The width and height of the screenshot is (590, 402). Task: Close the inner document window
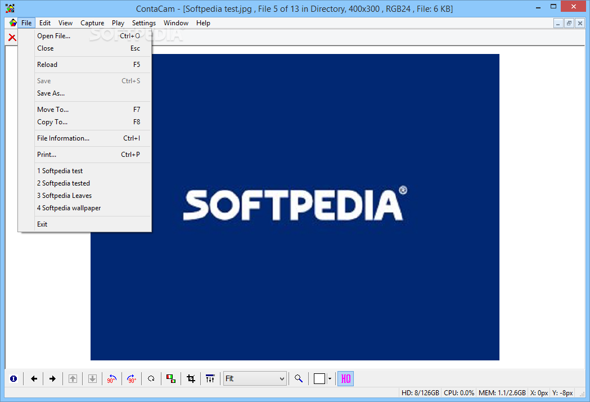coord(580,23)
